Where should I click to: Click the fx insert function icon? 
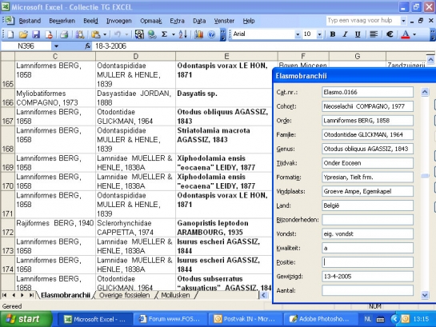pos(87,46)
